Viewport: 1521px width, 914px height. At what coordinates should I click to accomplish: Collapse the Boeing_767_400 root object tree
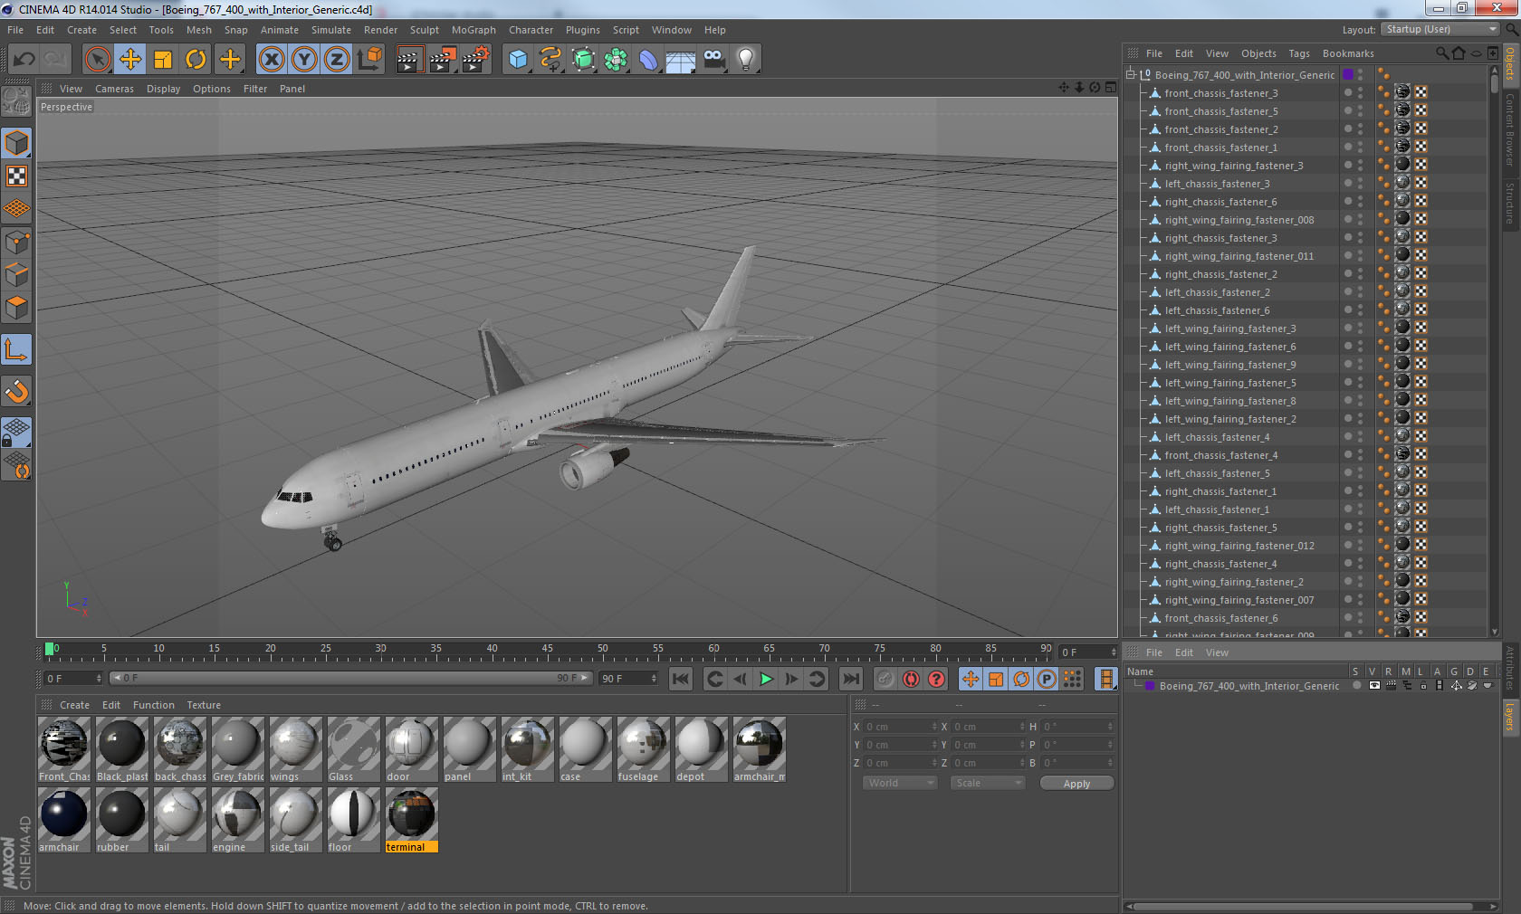coord(1131,75)
